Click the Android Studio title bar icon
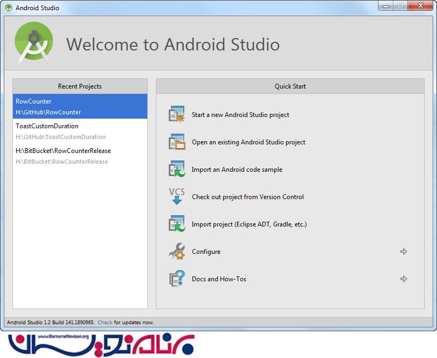The width and height of the screenshot is (437, 358). coord(9,8)
